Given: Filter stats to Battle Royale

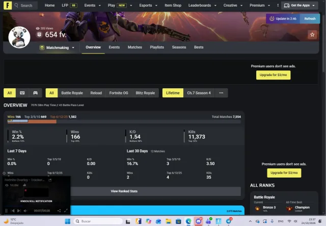Looking at the screenshot, I should click(x=72, y=93).
